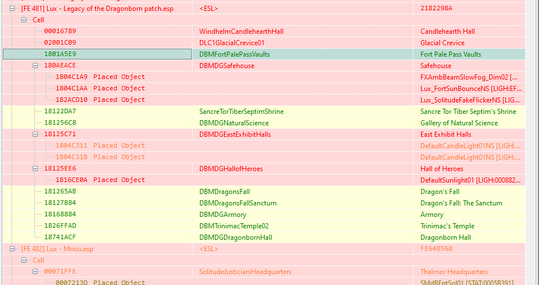The image size is (539, 285).
Task: Select the 02001C09 cell record
Action: [x=60, y=42]
